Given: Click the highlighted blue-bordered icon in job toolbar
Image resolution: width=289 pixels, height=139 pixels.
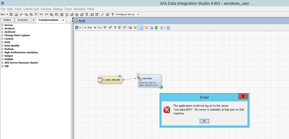Looking at the screenshot, I should pos(141,27).
